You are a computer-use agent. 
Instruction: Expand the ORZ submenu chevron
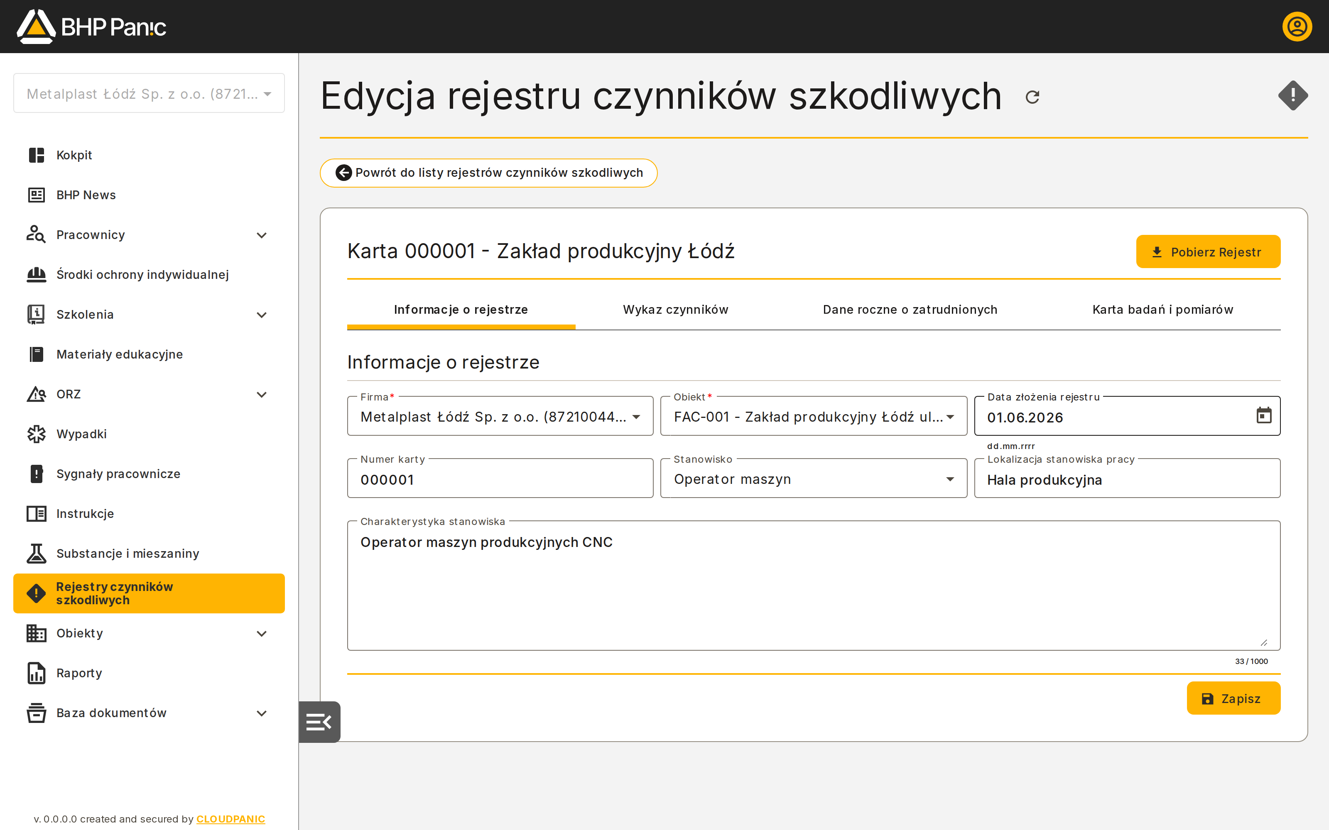pos(262,394)
